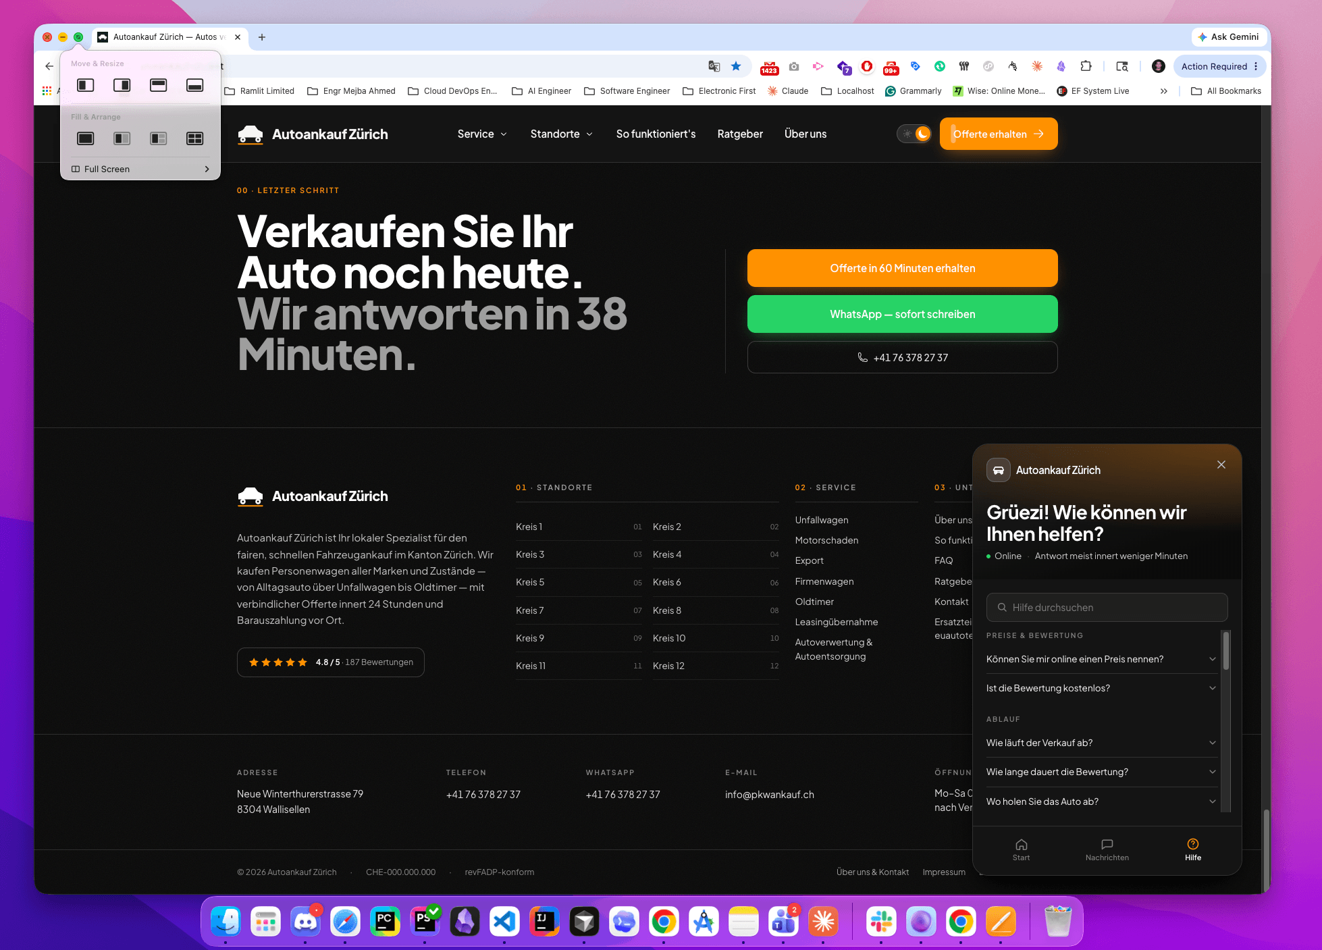Show hidden bookmarks with double chevron
Image resolution: width=1322 pixels, height=950 pixels.
pos(1164,91)
